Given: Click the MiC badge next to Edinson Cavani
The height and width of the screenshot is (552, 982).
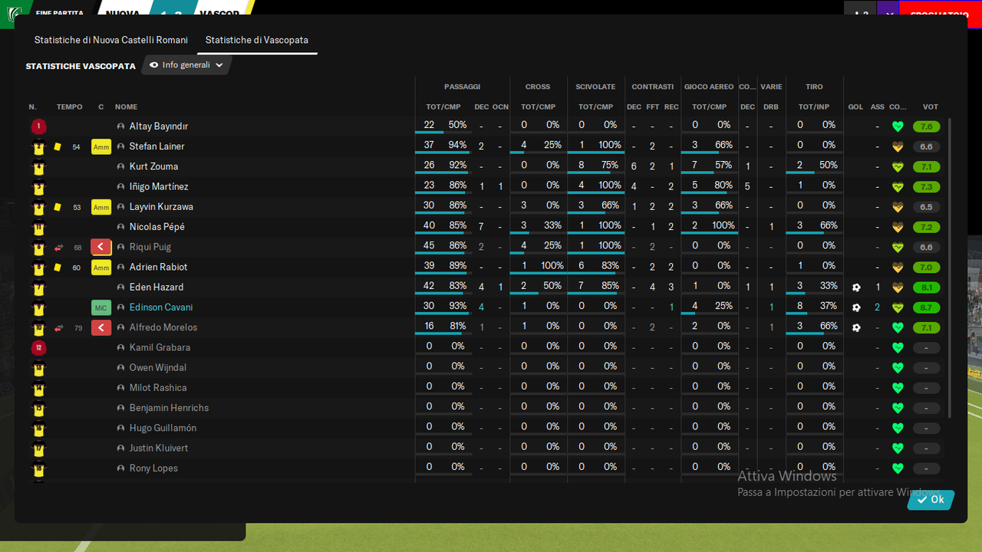Looking at the screenshot, I should (101, 307).
